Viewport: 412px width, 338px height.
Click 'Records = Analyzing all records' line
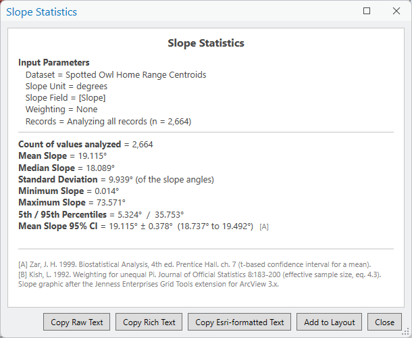(x=108, y=121)
